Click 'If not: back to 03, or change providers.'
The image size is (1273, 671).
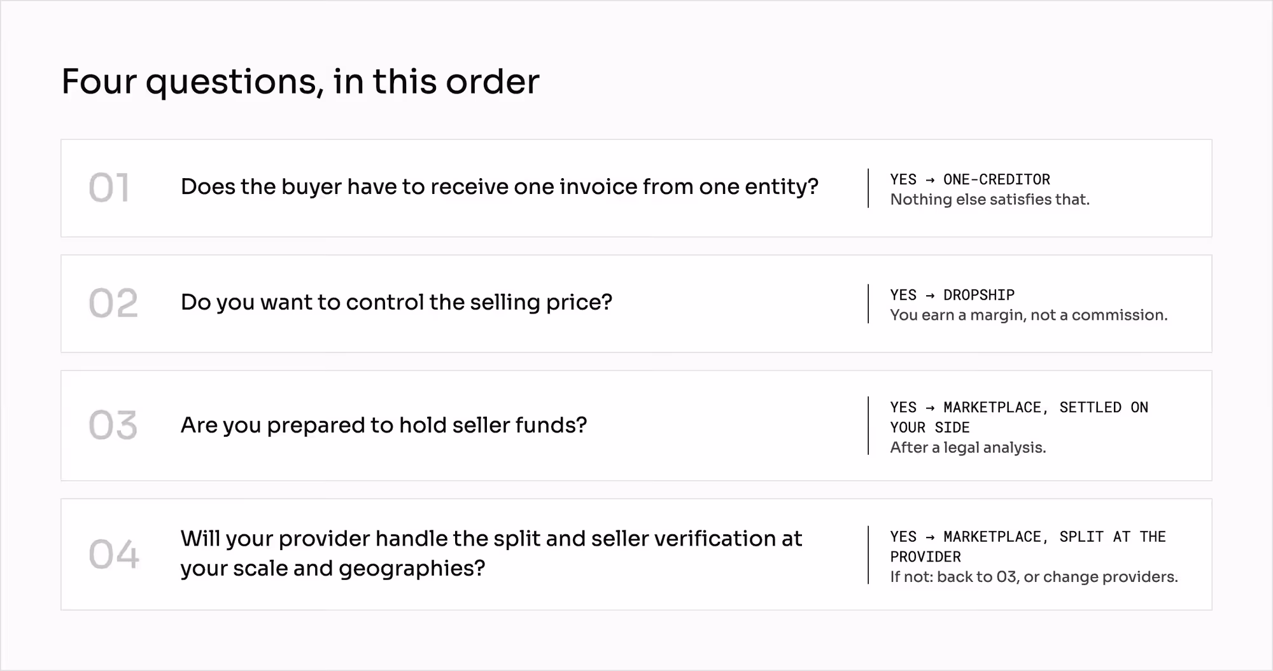click(x=1034, y=577)
